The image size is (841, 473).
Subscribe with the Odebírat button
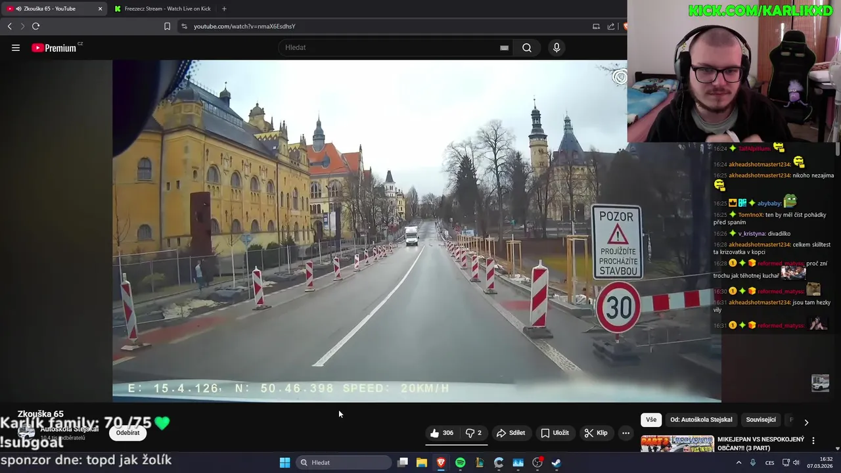[x=127, y=433]
